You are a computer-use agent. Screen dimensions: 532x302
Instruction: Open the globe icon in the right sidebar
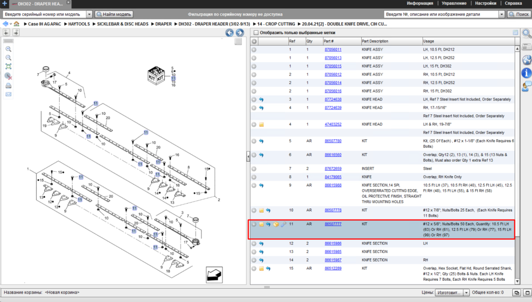tap(527, 60)
